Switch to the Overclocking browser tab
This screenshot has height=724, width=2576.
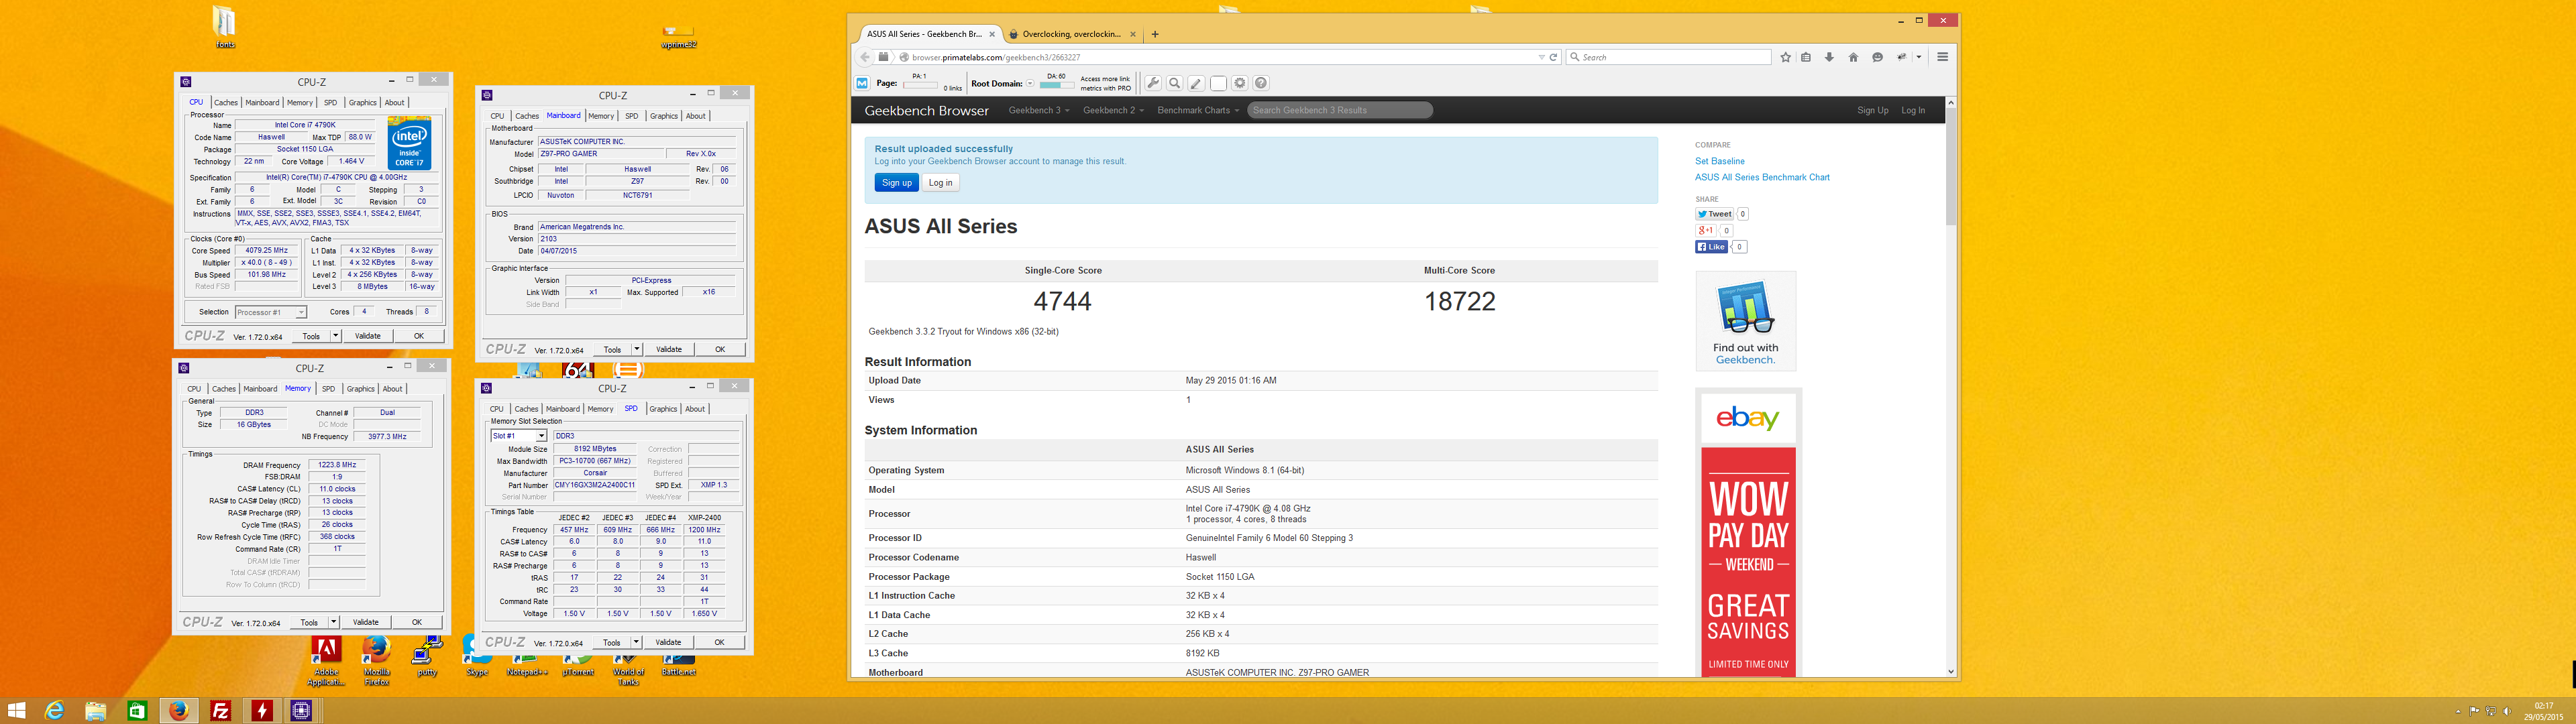coord(1072,34)
